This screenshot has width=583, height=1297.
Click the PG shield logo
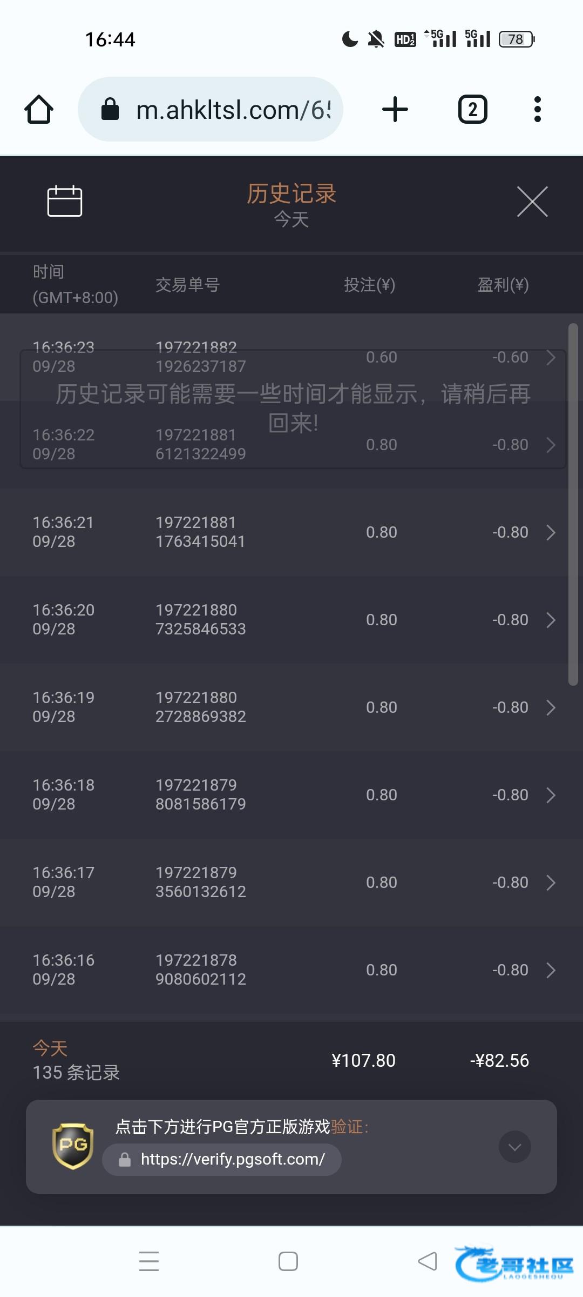pyautogui.click(x=73, y=1146)
